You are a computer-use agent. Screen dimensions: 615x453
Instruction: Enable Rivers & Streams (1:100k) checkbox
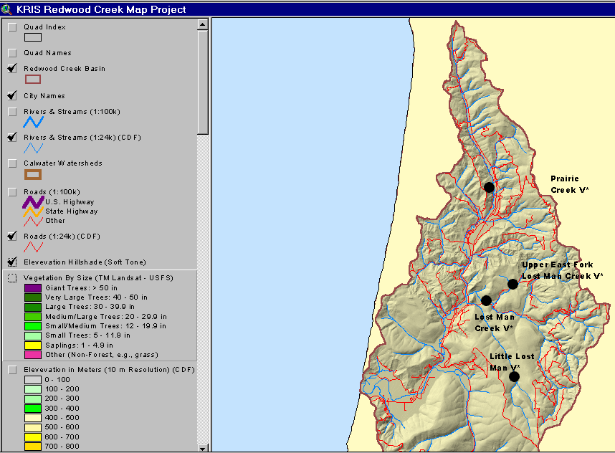point(13,112)
